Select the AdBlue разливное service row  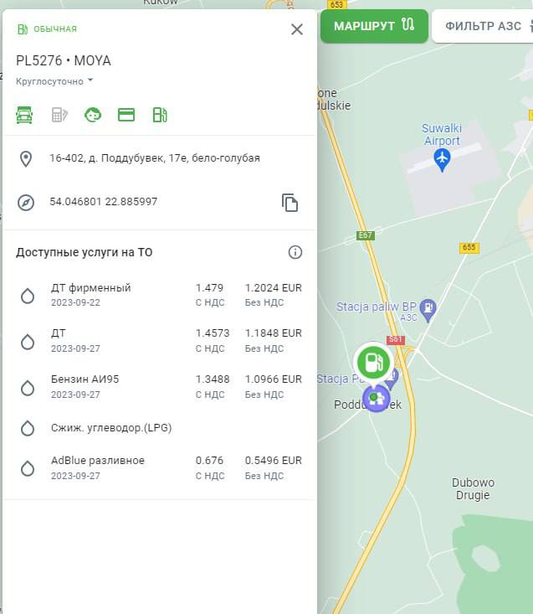[159, 467]
